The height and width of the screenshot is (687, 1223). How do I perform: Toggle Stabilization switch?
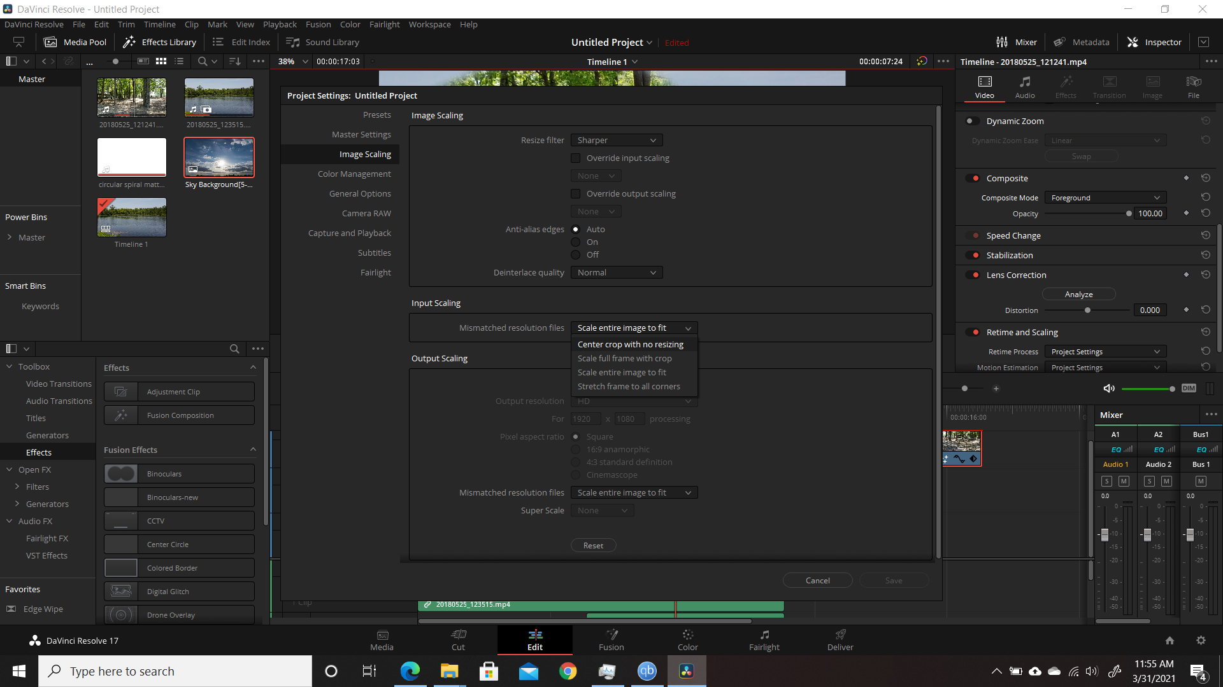click(972, 255)
